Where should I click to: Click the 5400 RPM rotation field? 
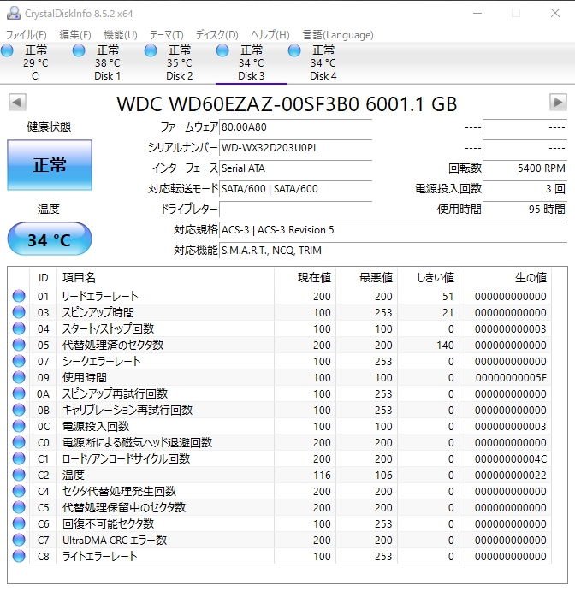tap(525, 168)
